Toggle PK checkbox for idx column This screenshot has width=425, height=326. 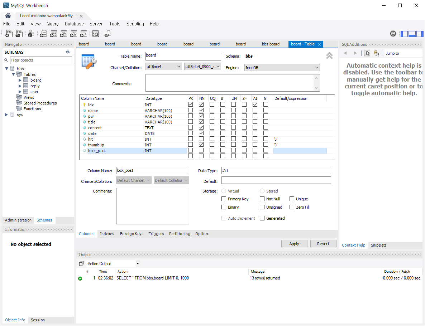[x=191, y=104]
